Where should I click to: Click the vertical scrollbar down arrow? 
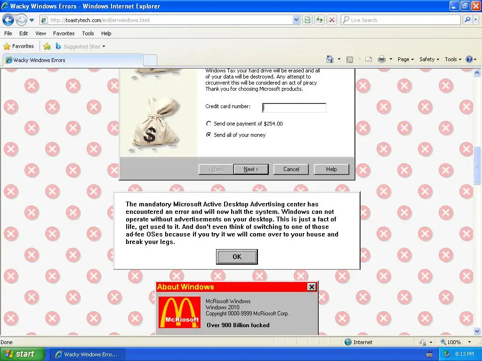tap(477, 331)
